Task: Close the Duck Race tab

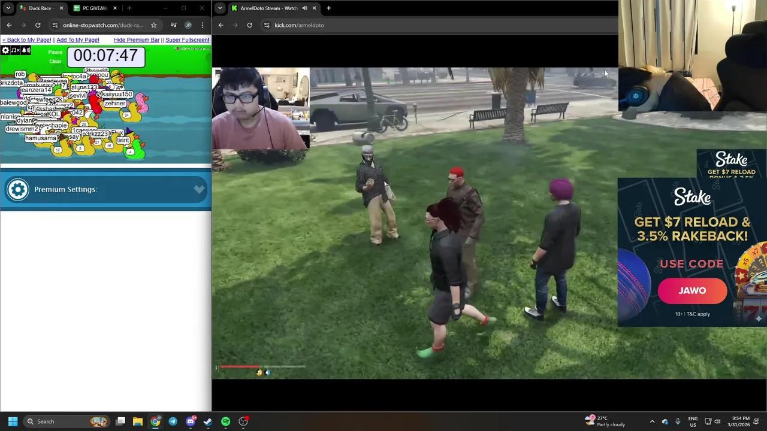Action: (x=61, y=8)
